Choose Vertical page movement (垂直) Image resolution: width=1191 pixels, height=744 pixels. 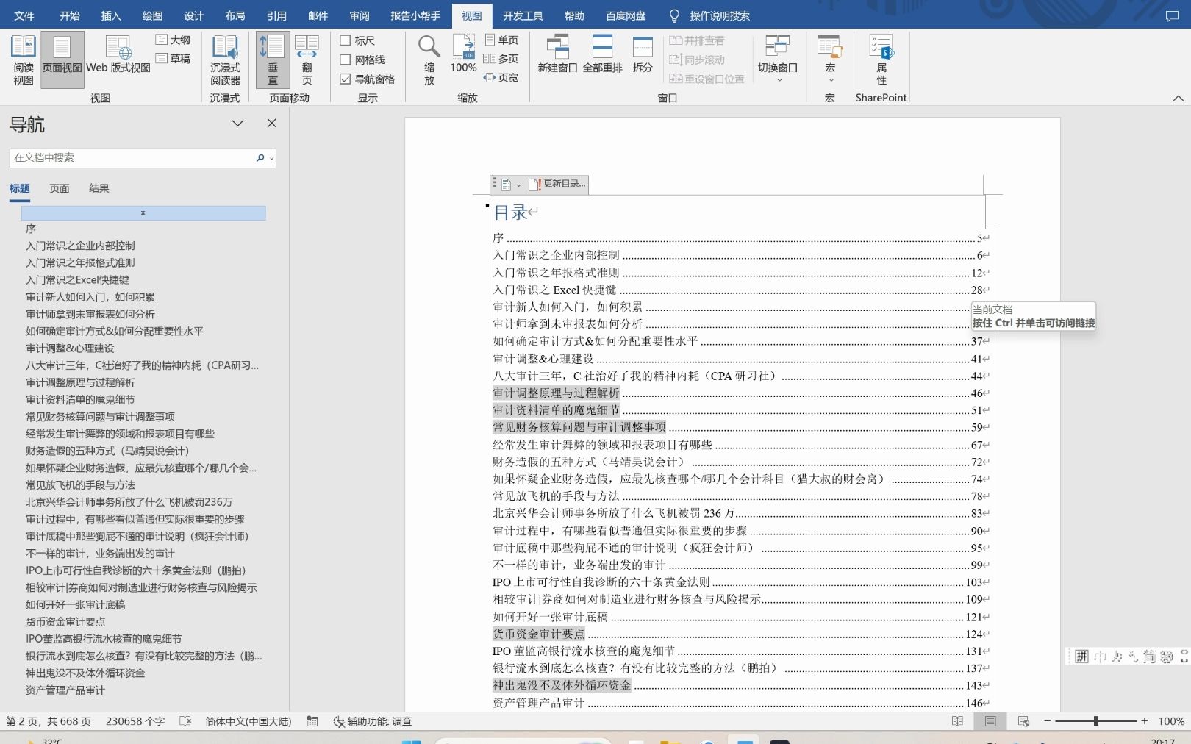[273, 60]
